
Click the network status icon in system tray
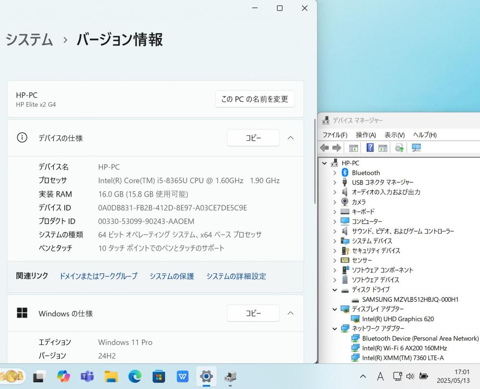tap(397, 376)
